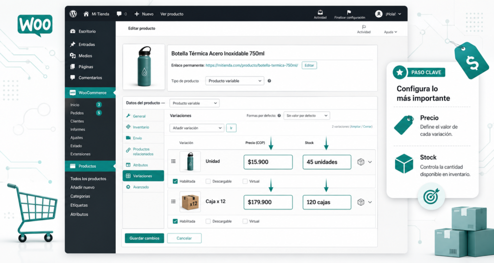The image size is (494, 263).
Task: Open the comments bubble in admin bar
Action: [x=119, y=14]
